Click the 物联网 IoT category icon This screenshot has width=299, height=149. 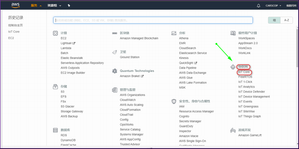(233, 67)
